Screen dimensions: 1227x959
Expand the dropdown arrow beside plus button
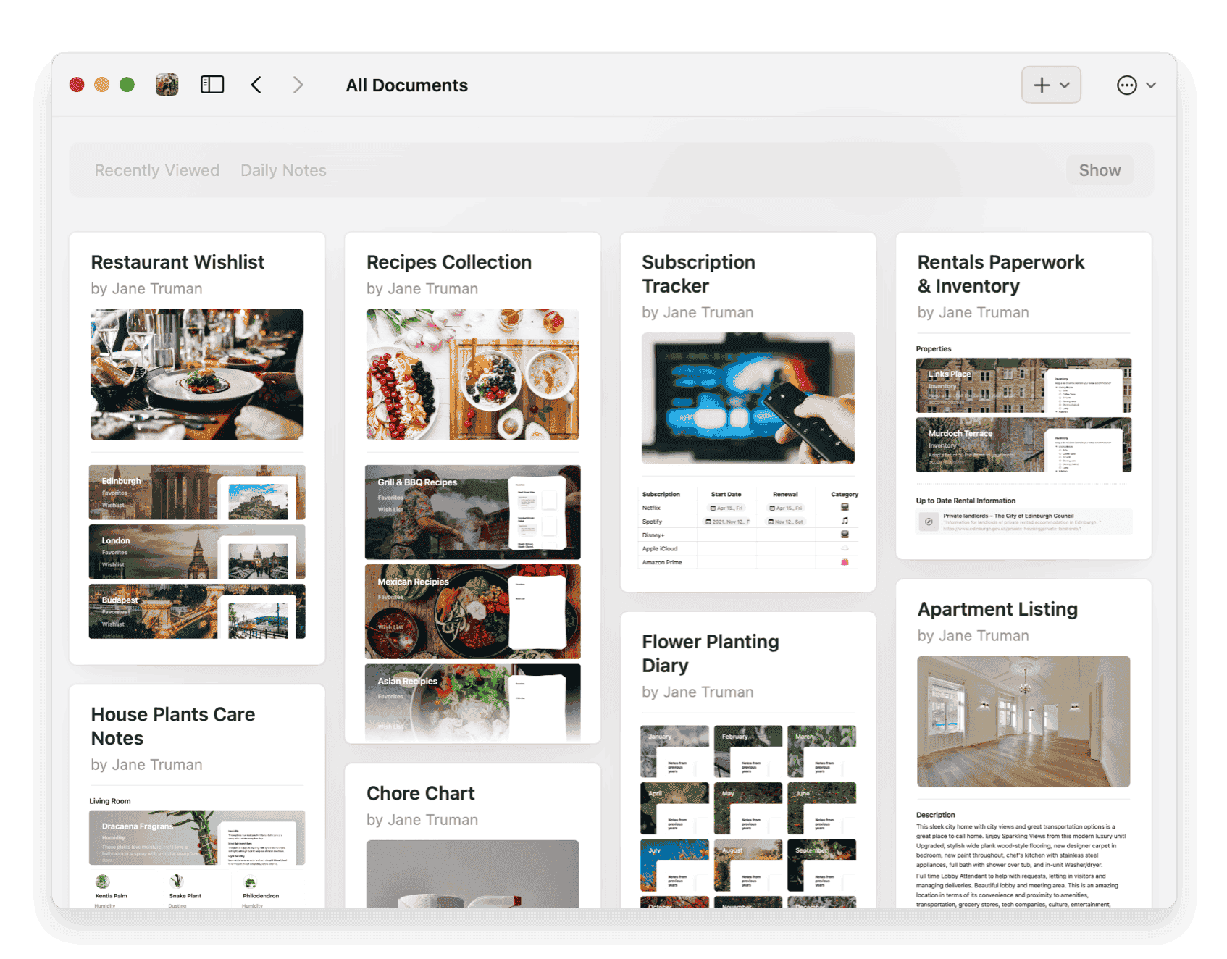[1065, 85]
